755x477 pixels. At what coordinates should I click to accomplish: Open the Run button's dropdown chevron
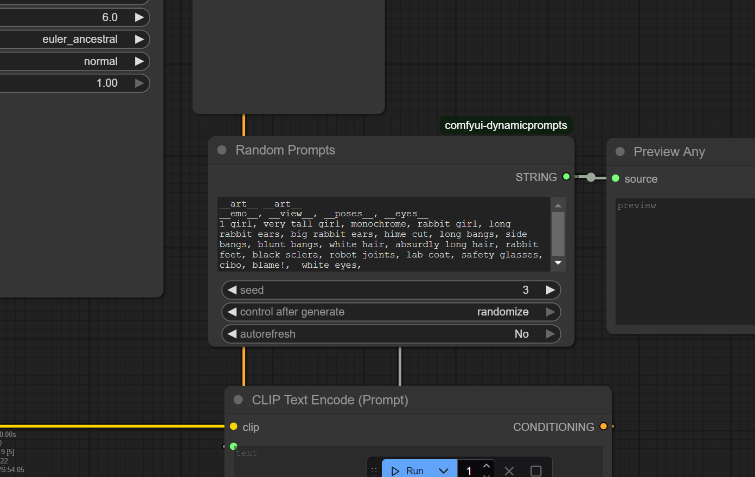coord(444,470)
